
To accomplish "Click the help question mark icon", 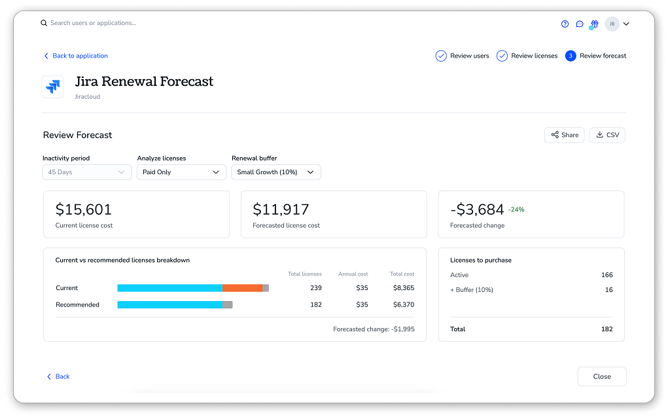I will pyautogui.click(x=565, y=24).
